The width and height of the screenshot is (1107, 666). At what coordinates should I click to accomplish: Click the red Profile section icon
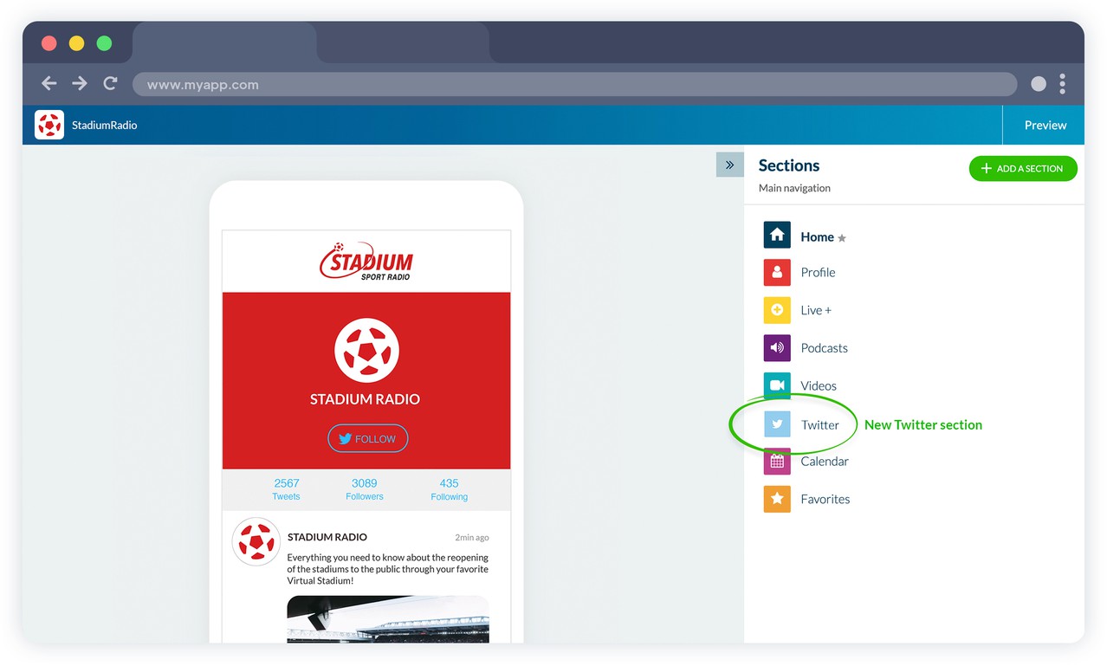tap(777, 272)
